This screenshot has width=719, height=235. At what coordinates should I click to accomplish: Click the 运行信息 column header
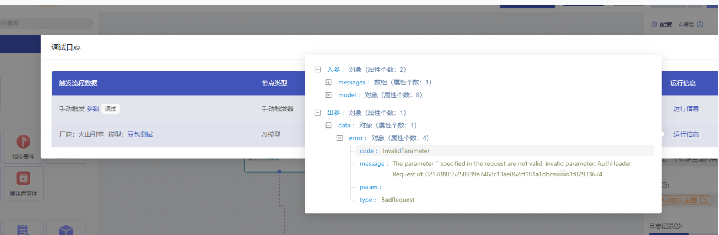683,83
